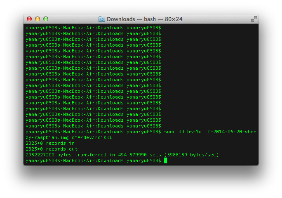
Task: Click the Downloads folder proxy icon in title bar
Action: click(x=101, y=19)
